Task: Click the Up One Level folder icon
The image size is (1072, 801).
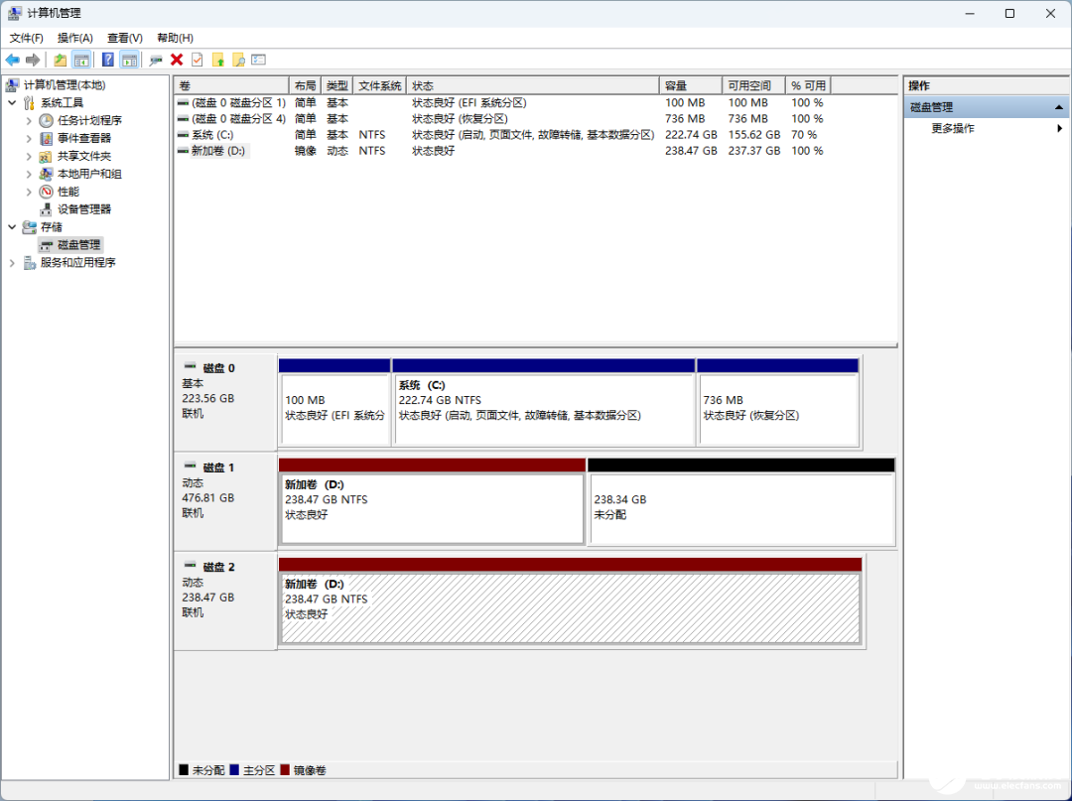Action: [x=61, y=60]
